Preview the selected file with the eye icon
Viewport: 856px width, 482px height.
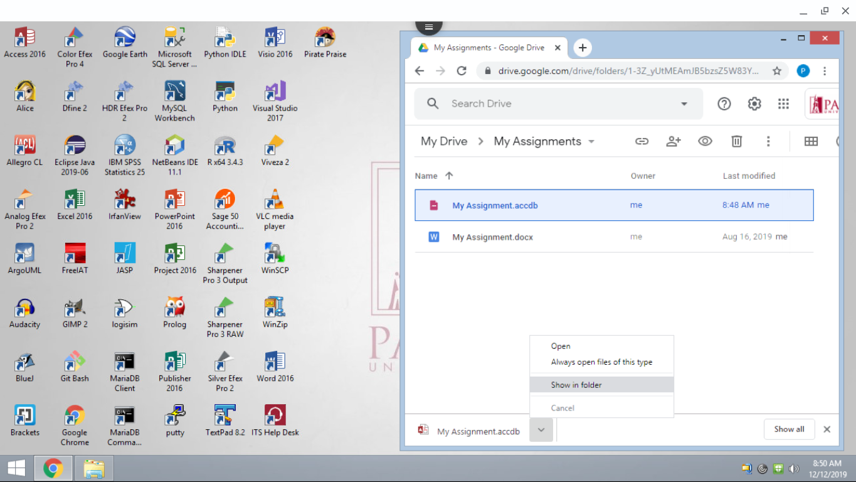705,141
